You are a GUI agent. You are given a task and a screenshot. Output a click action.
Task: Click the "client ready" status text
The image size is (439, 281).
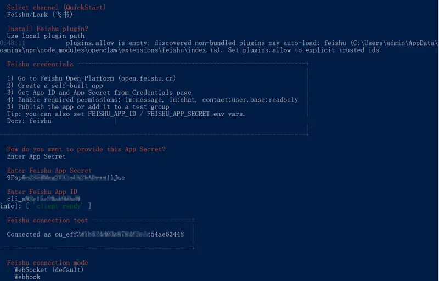point(59,206)
